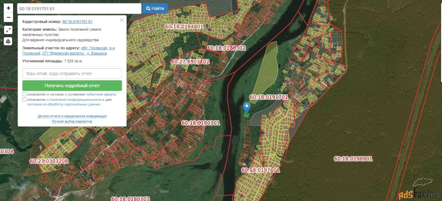Check the public offer agreement box

[25, 94]
